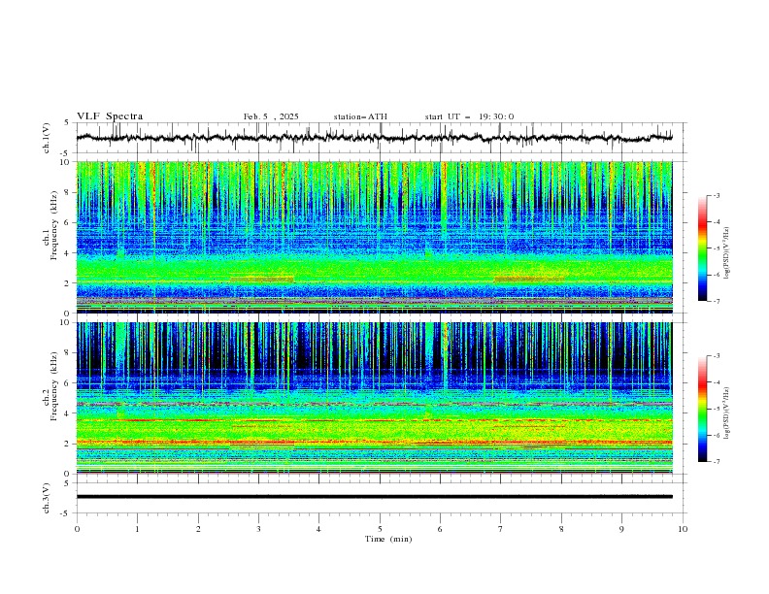Screen dimensions: 769x594
Task: Click the '-3' value on ch.1 colorbar
Action: [x=716, y=195]
